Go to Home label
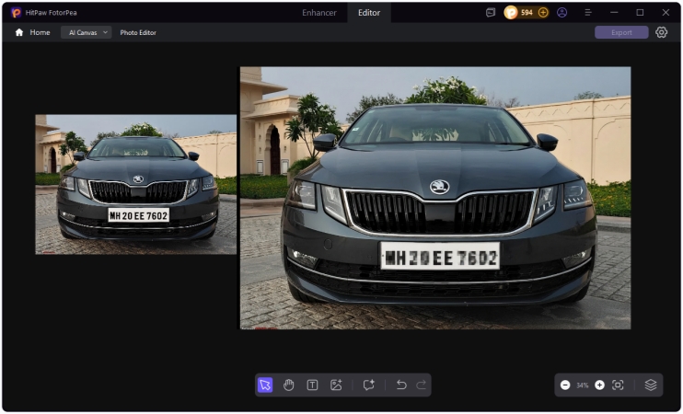 tap(40, 32)
